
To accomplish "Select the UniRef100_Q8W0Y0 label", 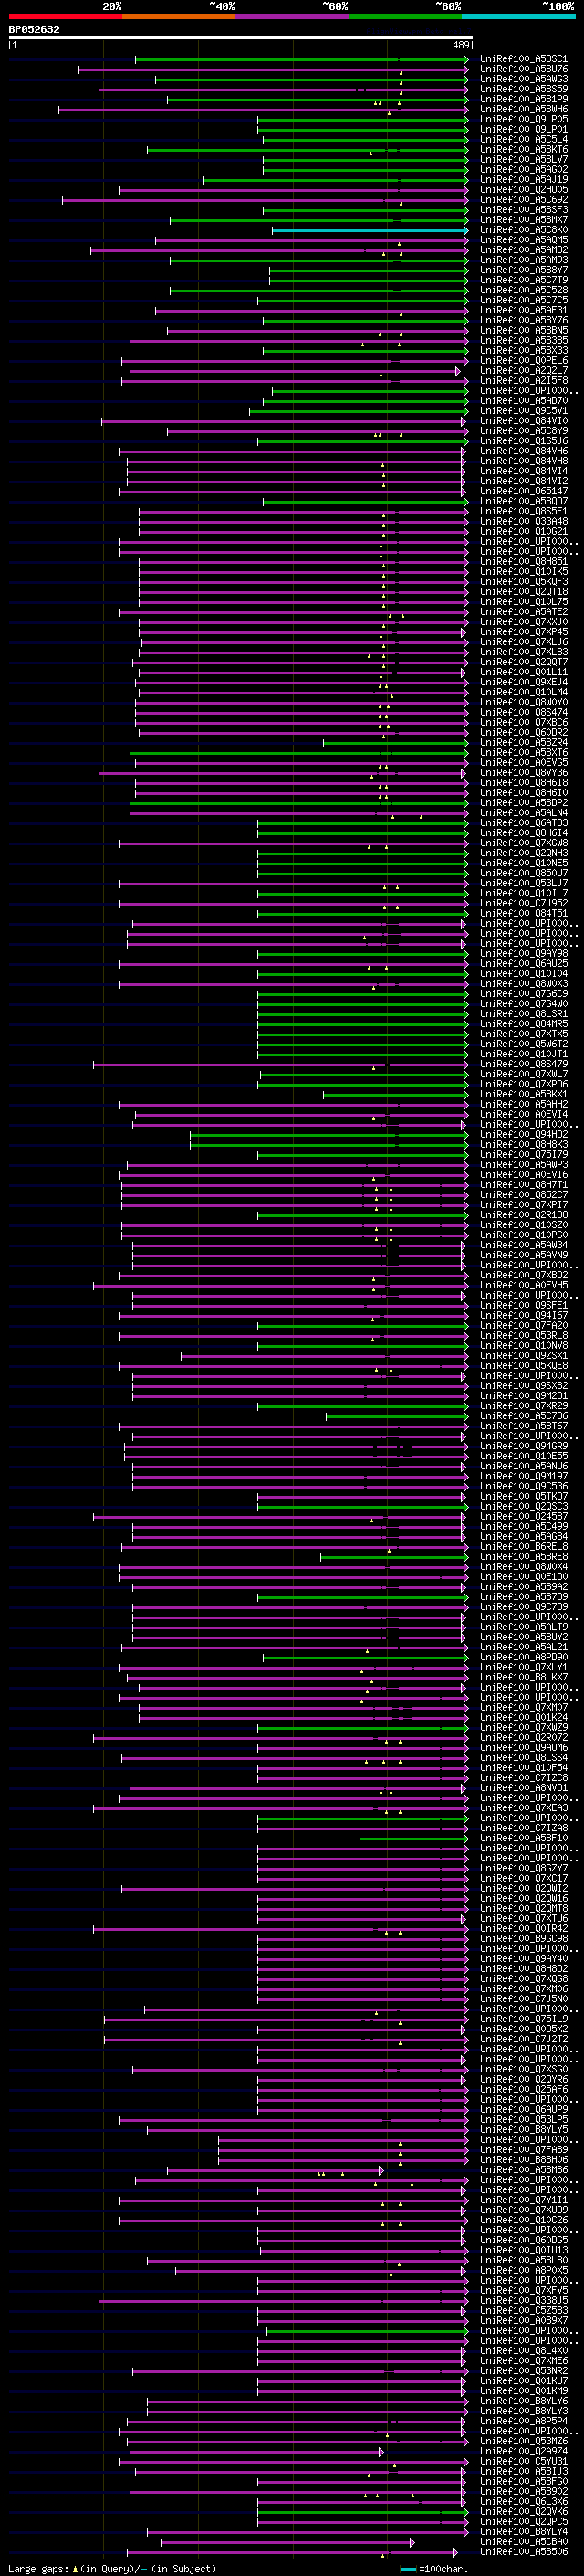I will point(523,703).
